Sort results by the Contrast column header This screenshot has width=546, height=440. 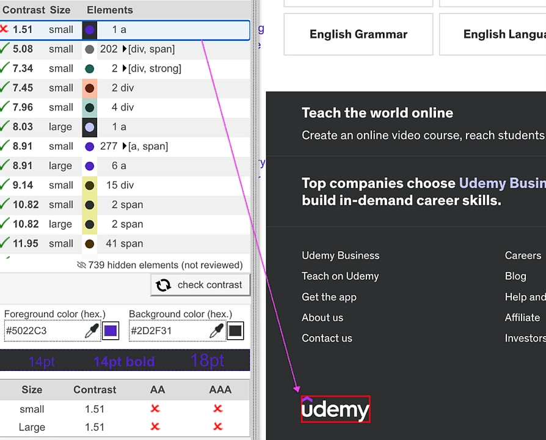click(x=24, y=10)
